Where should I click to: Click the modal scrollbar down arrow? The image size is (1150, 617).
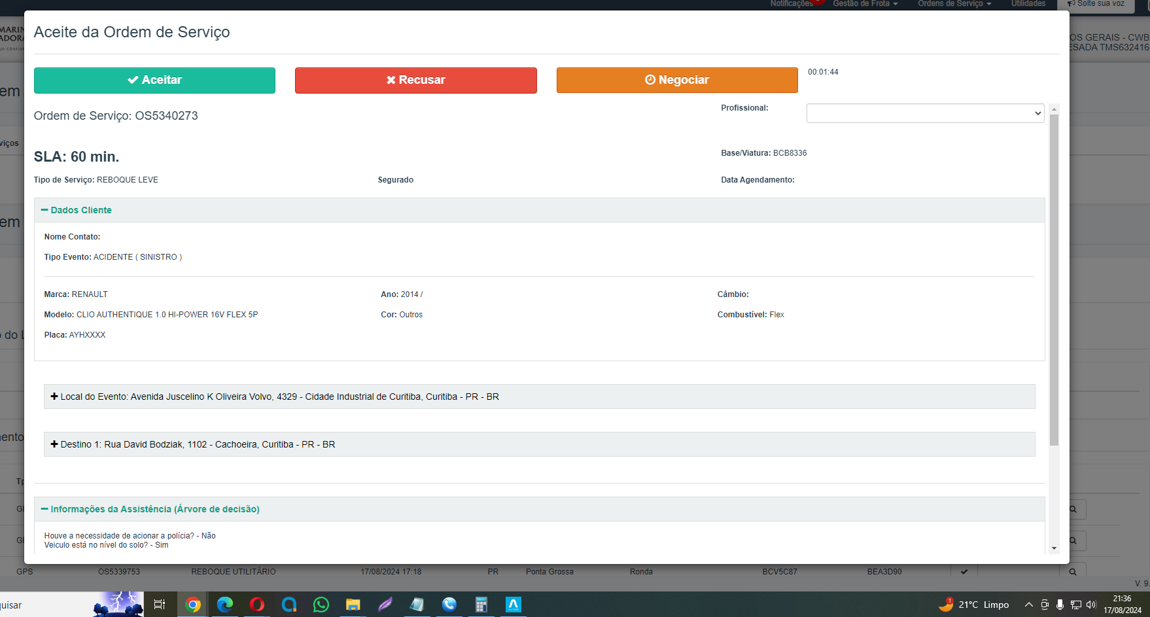point(1054,548)
